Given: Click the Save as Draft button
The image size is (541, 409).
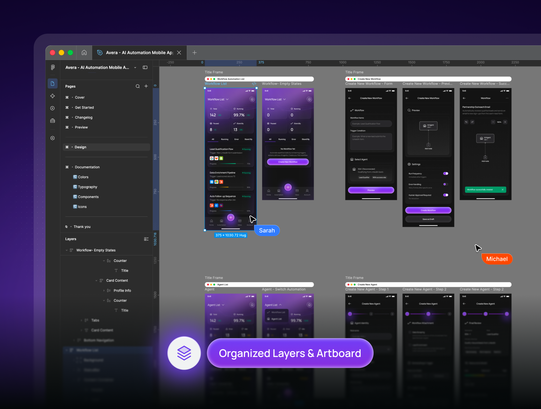Looking at the screenshot, I should 428,219.
